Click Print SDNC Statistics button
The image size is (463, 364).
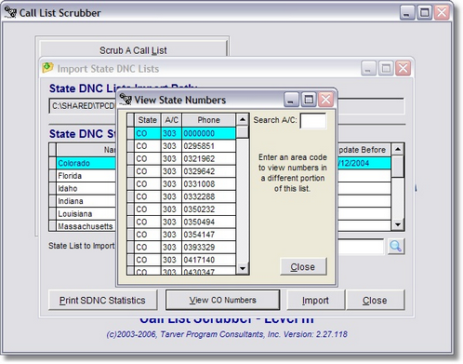click(x=102, y=300)
